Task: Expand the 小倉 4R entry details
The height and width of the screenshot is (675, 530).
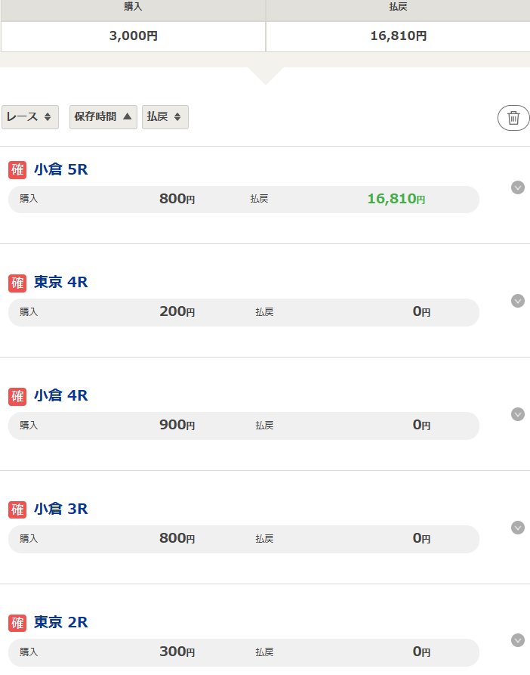Action: (x=518, y=414)
